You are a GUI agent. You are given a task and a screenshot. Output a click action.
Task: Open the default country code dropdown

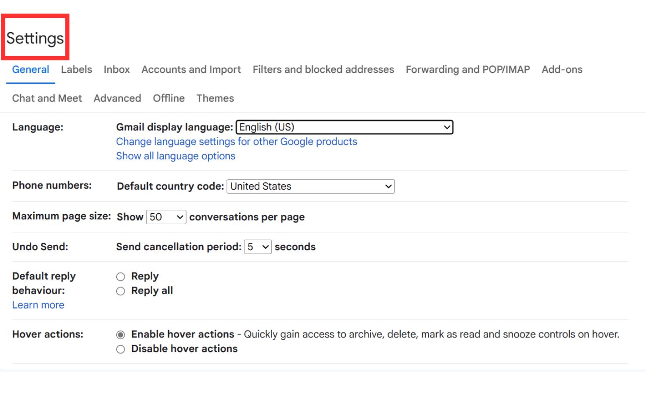click(310, 186)
